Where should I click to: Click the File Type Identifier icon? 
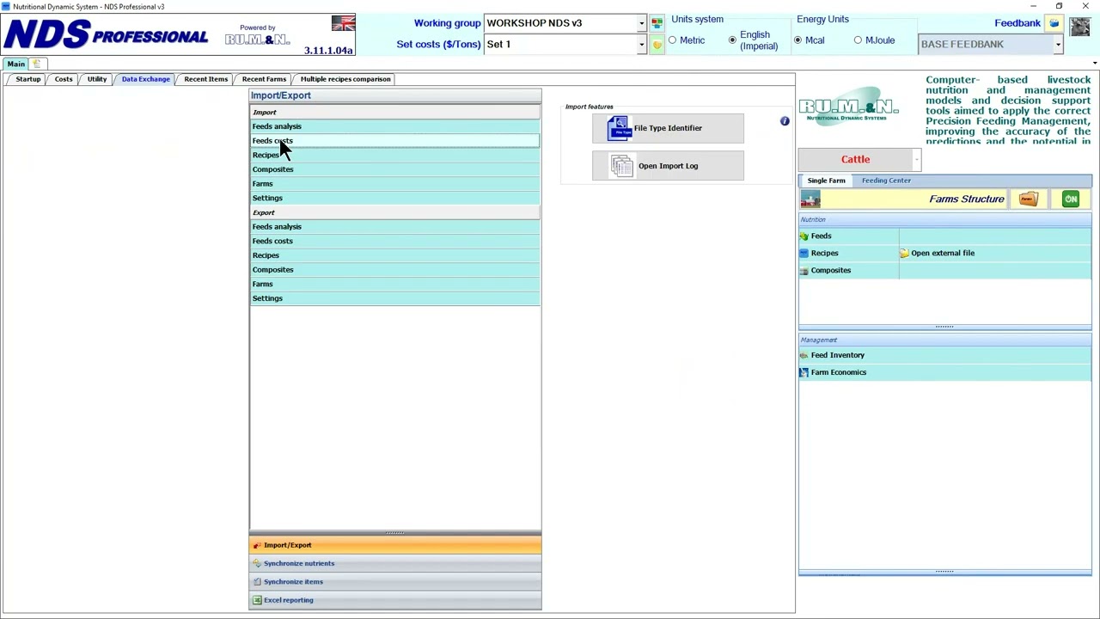pos(619,128)
